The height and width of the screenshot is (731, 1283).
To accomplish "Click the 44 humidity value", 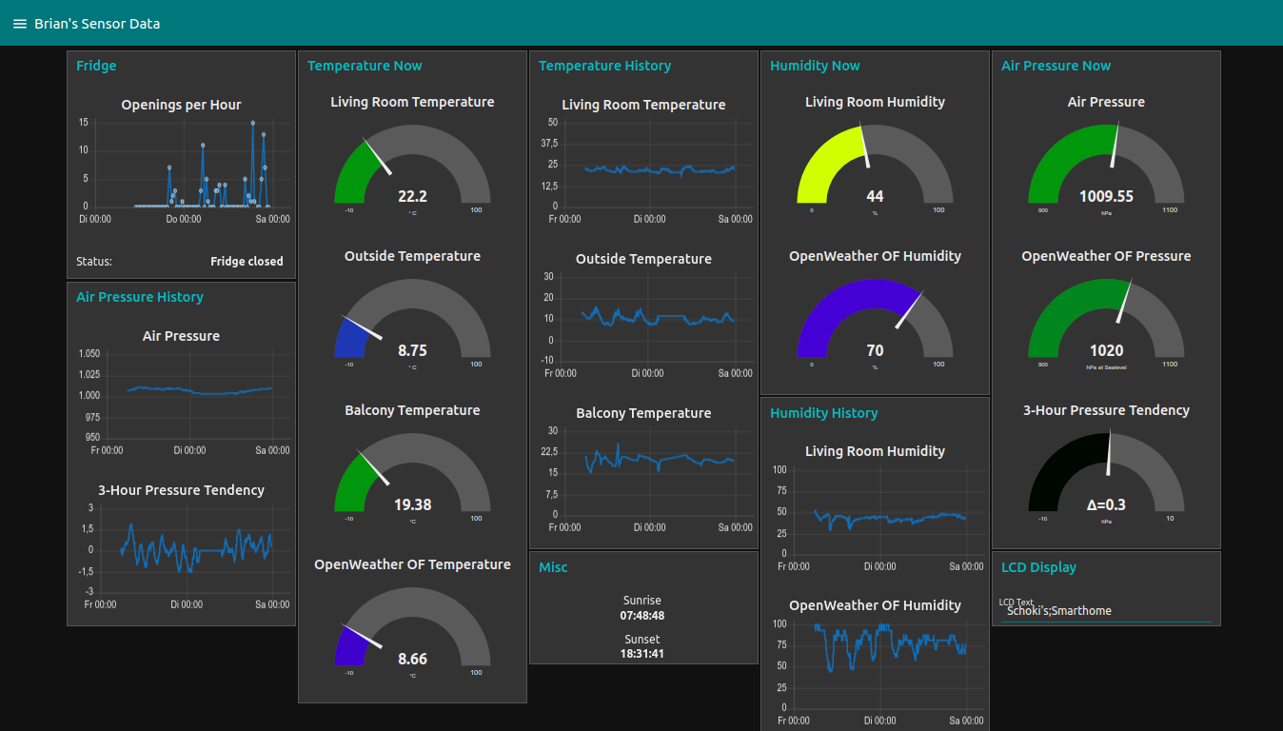I will [875, 196].
